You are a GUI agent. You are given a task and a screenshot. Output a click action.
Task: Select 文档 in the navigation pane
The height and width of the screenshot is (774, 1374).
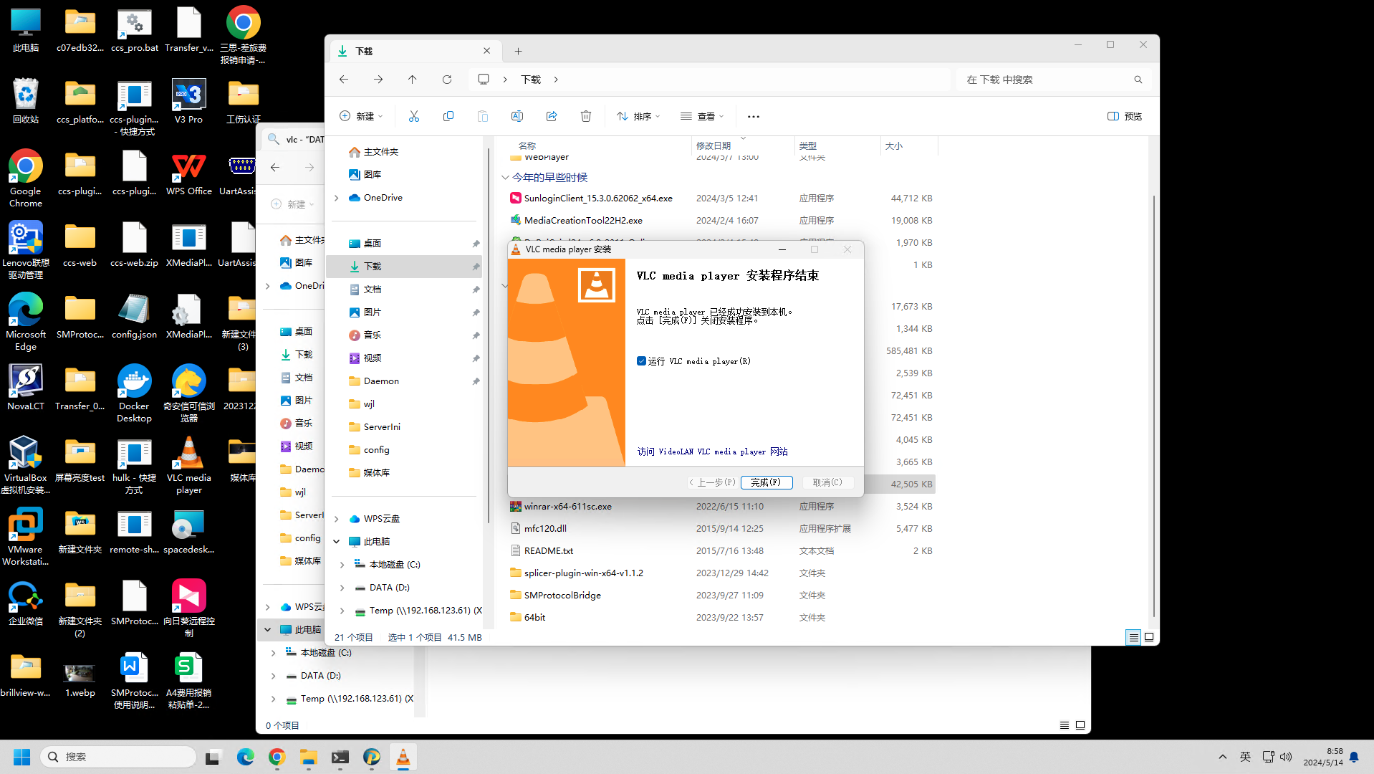(x=365, y=290)
